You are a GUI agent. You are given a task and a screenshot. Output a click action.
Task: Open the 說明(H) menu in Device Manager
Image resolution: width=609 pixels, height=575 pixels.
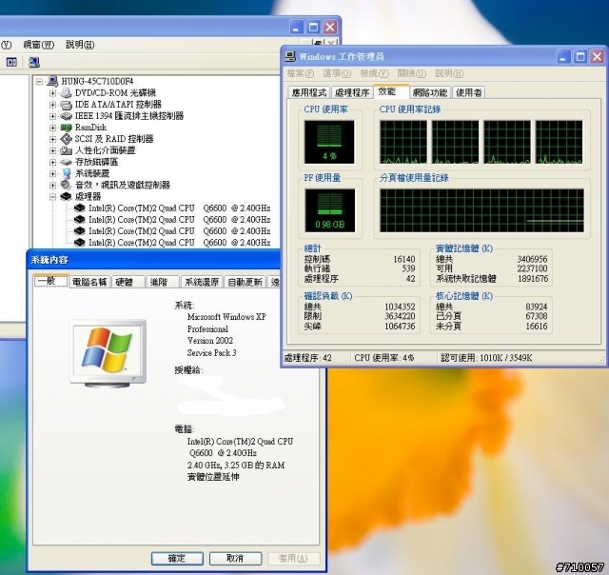click(80, 45)
